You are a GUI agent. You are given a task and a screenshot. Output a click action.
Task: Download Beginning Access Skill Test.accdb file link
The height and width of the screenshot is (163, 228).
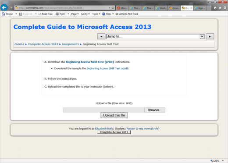107,68
